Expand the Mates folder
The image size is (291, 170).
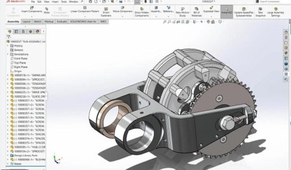pos(8,164)
